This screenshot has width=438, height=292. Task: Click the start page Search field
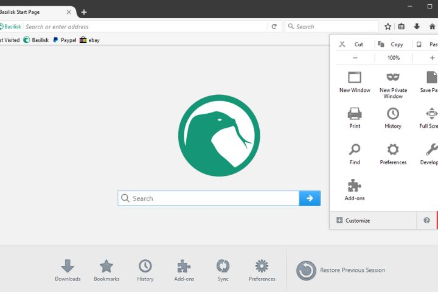209,198
